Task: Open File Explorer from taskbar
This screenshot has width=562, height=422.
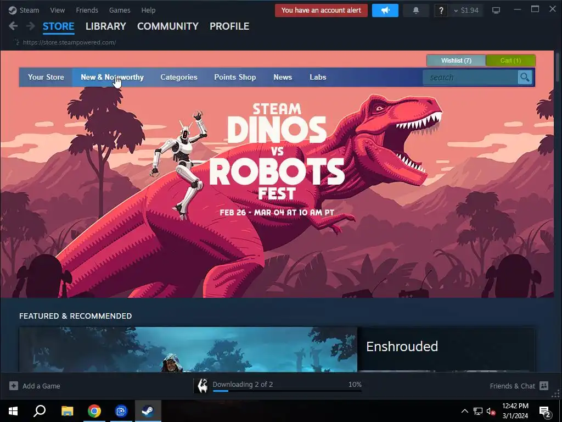Action: point(67,411)
